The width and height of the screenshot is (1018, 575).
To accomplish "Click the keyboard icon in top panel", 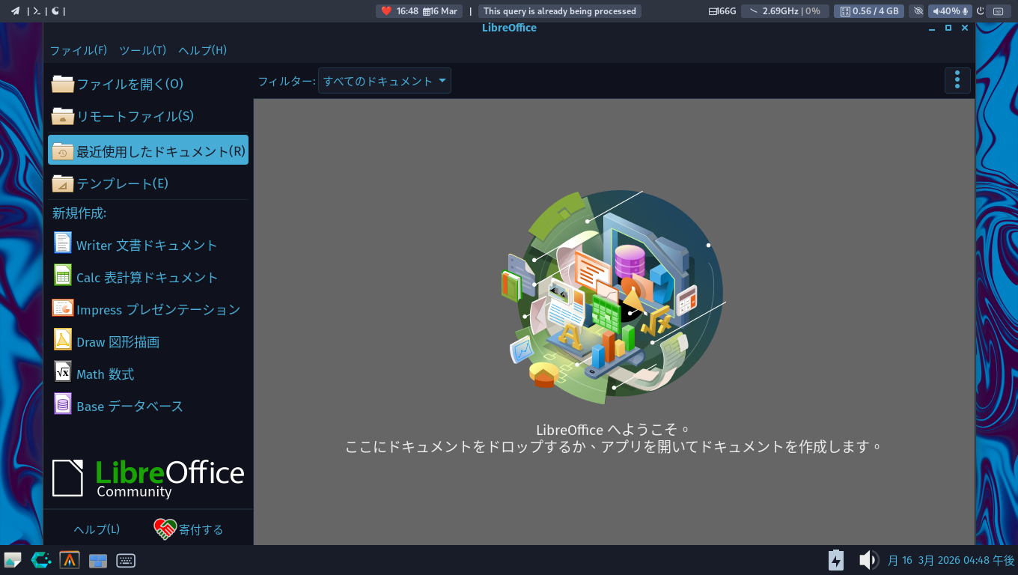I will tap(998, 11).
